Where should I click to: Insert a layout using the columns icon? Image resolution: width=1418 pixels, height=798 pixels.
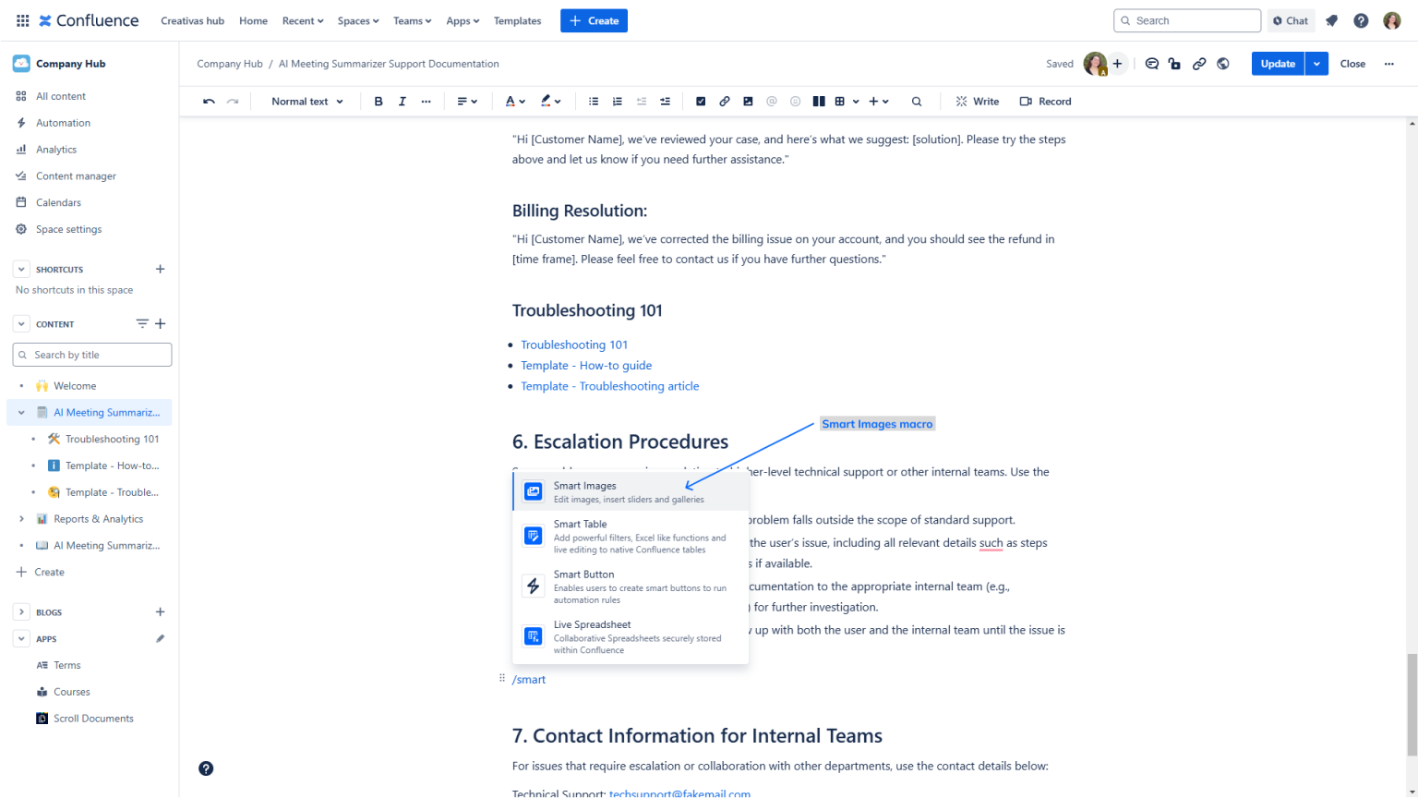tap(819, 101)
